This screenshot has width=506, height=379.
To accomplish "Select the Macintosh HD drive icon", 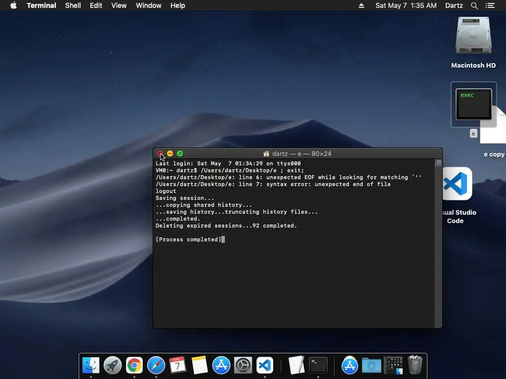I will pos(473,36).
